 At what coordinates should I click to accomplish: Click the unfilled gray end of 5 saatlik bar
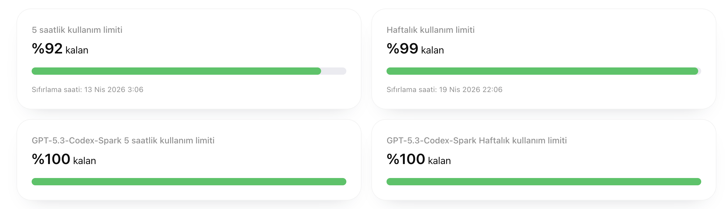pos(334,71)
